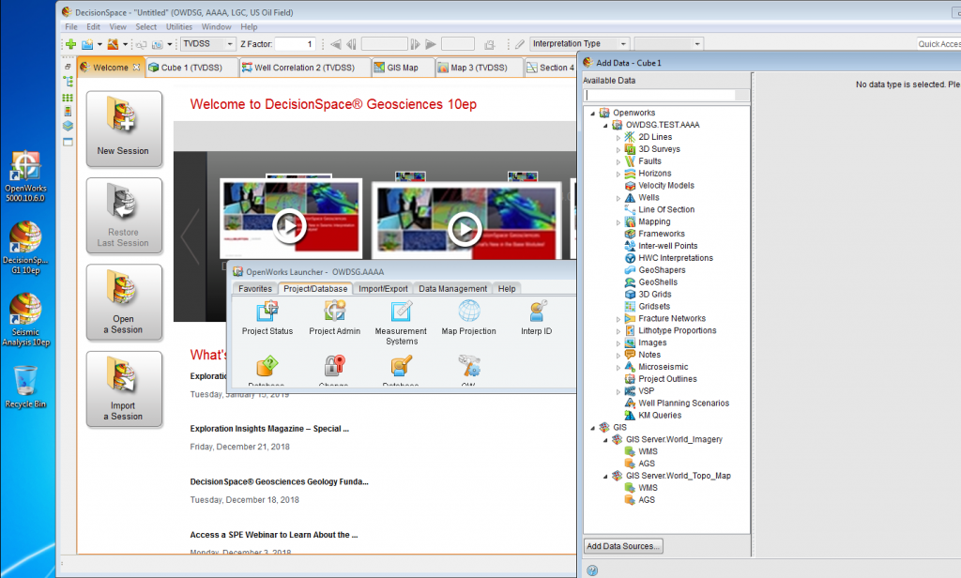Image resolution: width=961 pixels, height=578 pixels.
Task: Click the Z Factor input field
Action: coord(296,44)
